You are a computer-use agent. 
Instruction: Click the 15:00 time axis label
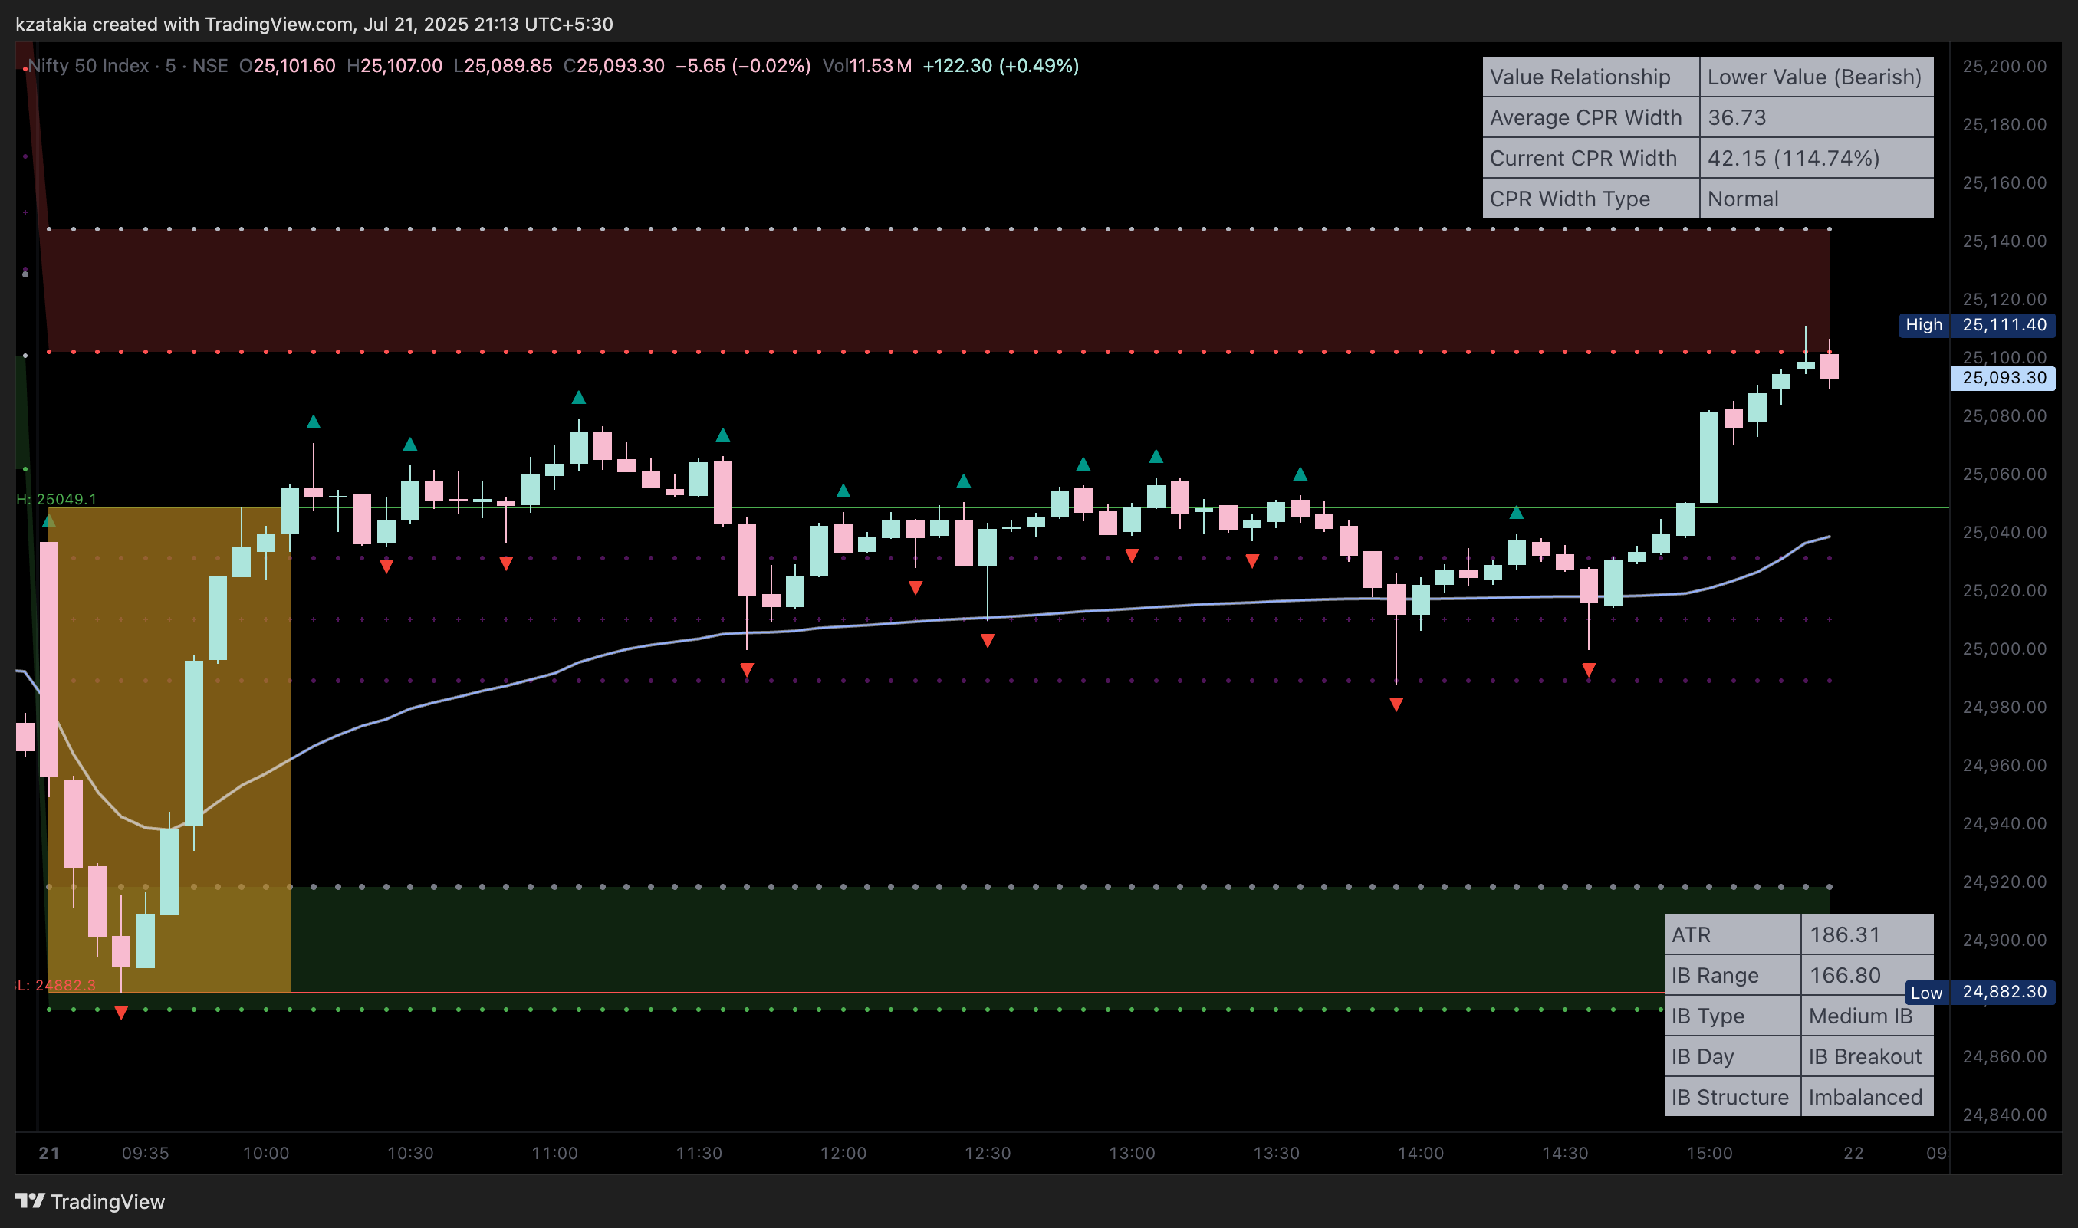click(x=1710, y=1154)
